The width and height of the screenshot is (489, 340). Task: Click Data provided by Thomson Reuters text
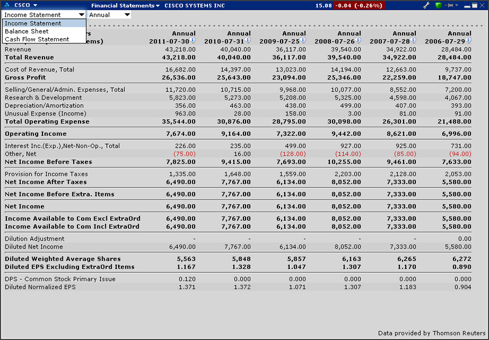tap(432, 333)
